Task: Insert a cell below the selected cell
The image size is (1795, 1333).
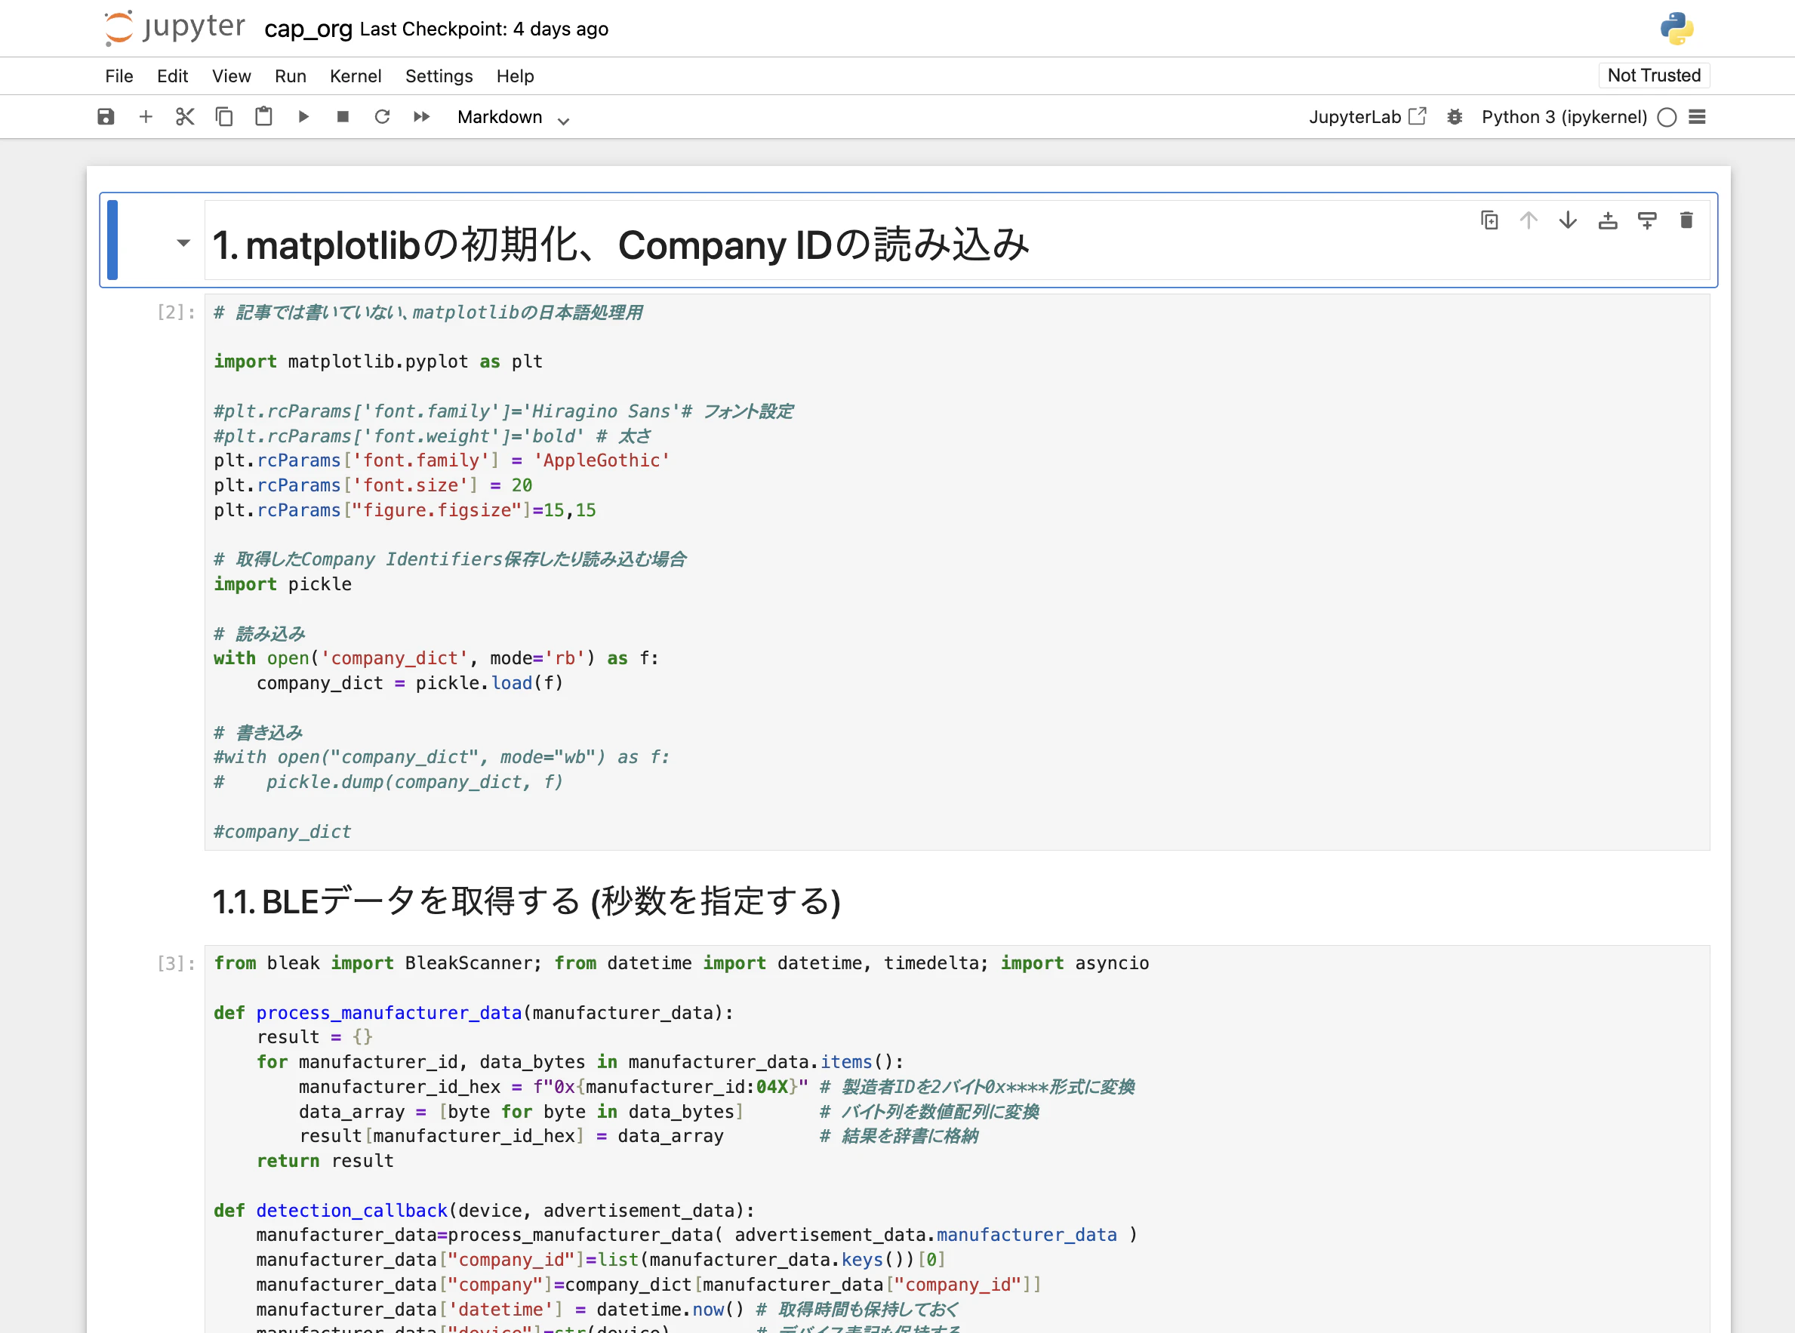Action: [x=1647, y=220]
